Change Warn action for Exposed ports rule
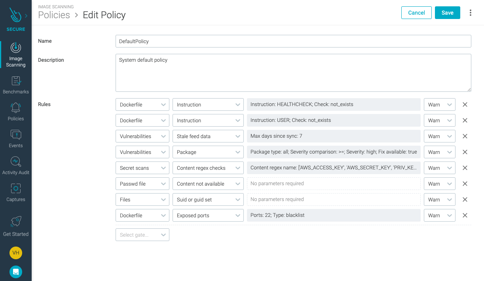Screen dimensions: 484x281 click(440, 215)
